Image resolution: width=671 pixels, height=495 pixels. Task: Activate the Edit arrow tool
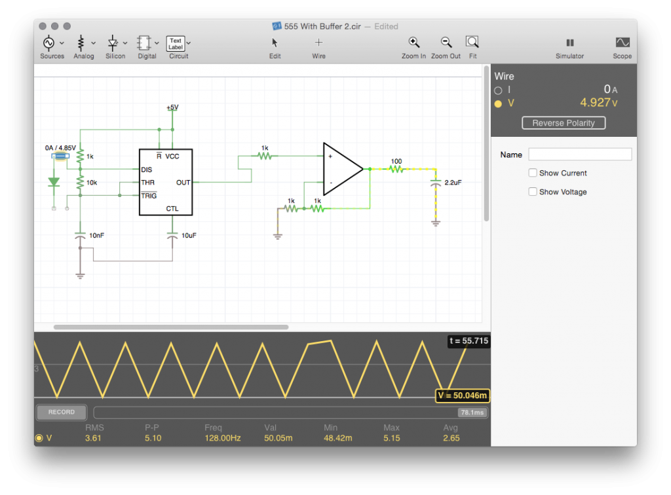(x=275, y=43)
